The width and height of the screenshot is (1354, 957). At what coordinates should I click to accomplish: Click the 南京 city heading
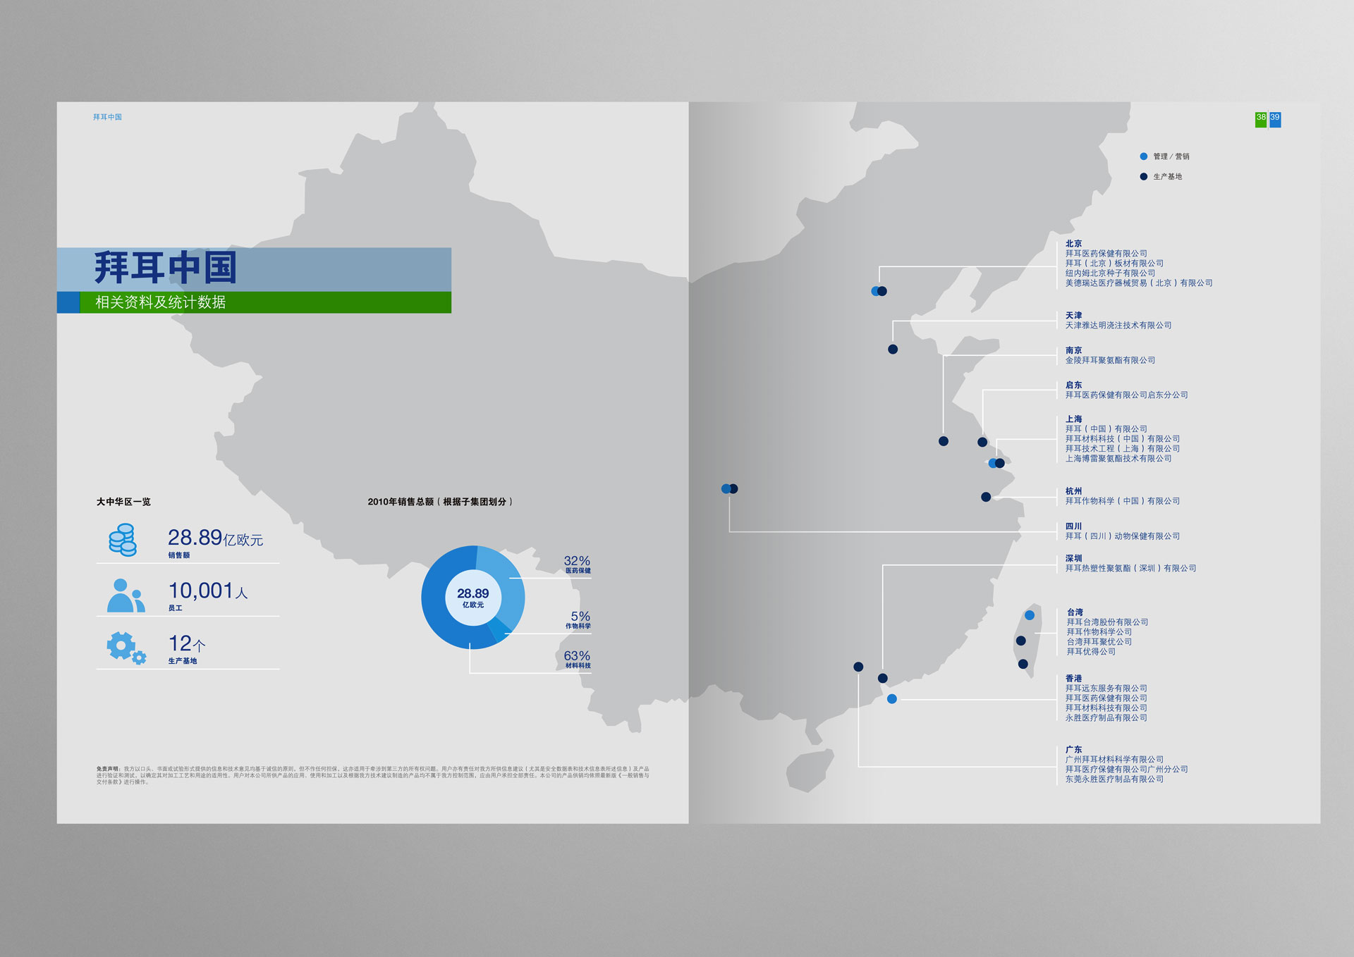[1073, 350]
